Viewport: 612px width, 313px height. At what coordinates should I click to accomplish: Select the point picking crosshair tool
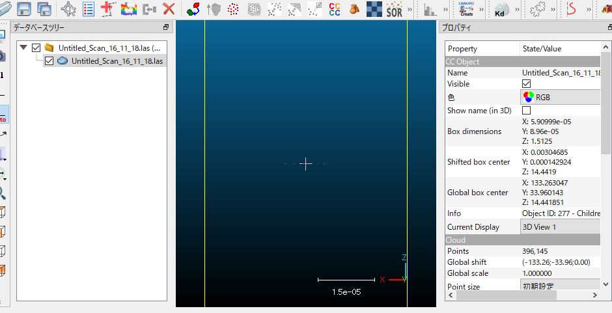(x=68, y=9)
